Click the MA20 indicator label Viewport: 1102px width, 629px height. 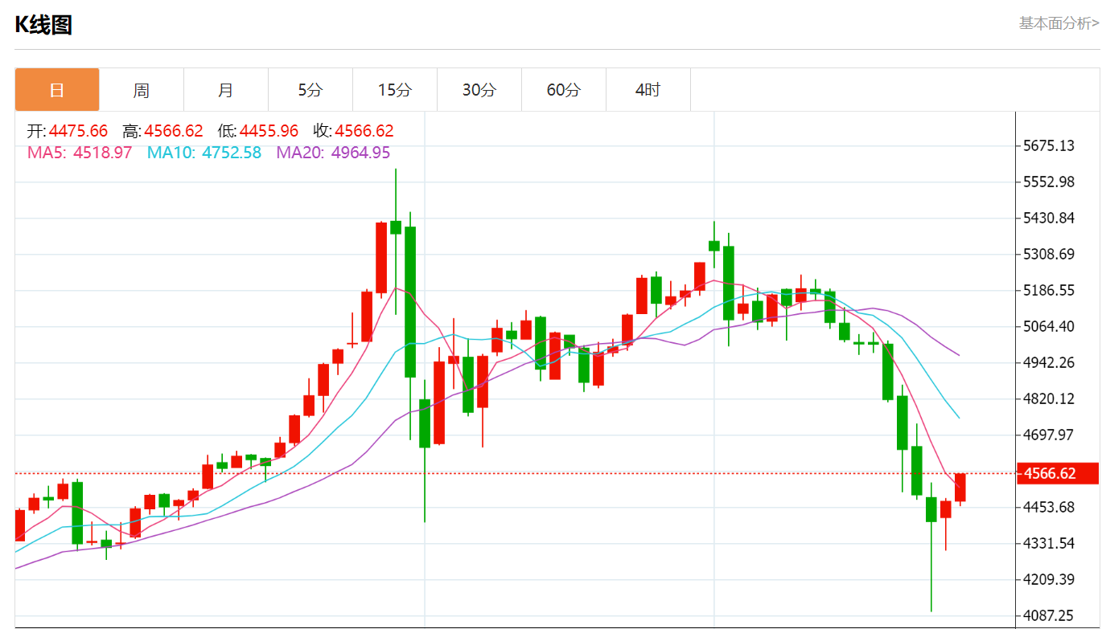point(333,153)
